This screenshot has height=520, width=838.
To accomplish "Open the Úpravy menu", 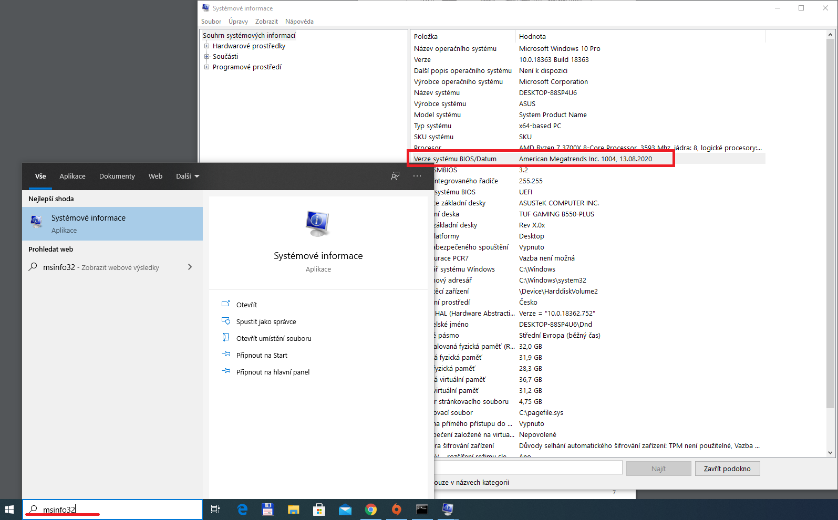I will click(238, 22).
